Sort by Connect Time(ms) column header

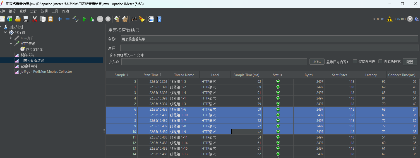tap(402, 75)
